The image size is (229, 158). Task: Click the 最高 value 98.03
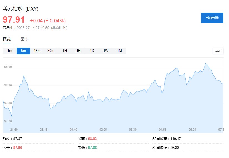click(x=92, y=139)
